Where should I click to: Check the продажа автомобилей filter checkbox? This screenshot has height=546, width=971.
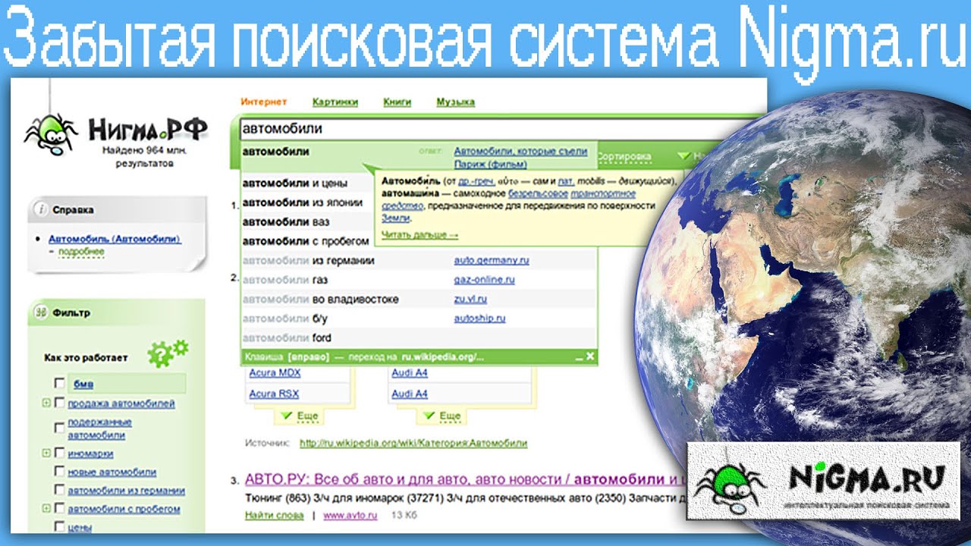pos(59,403)
